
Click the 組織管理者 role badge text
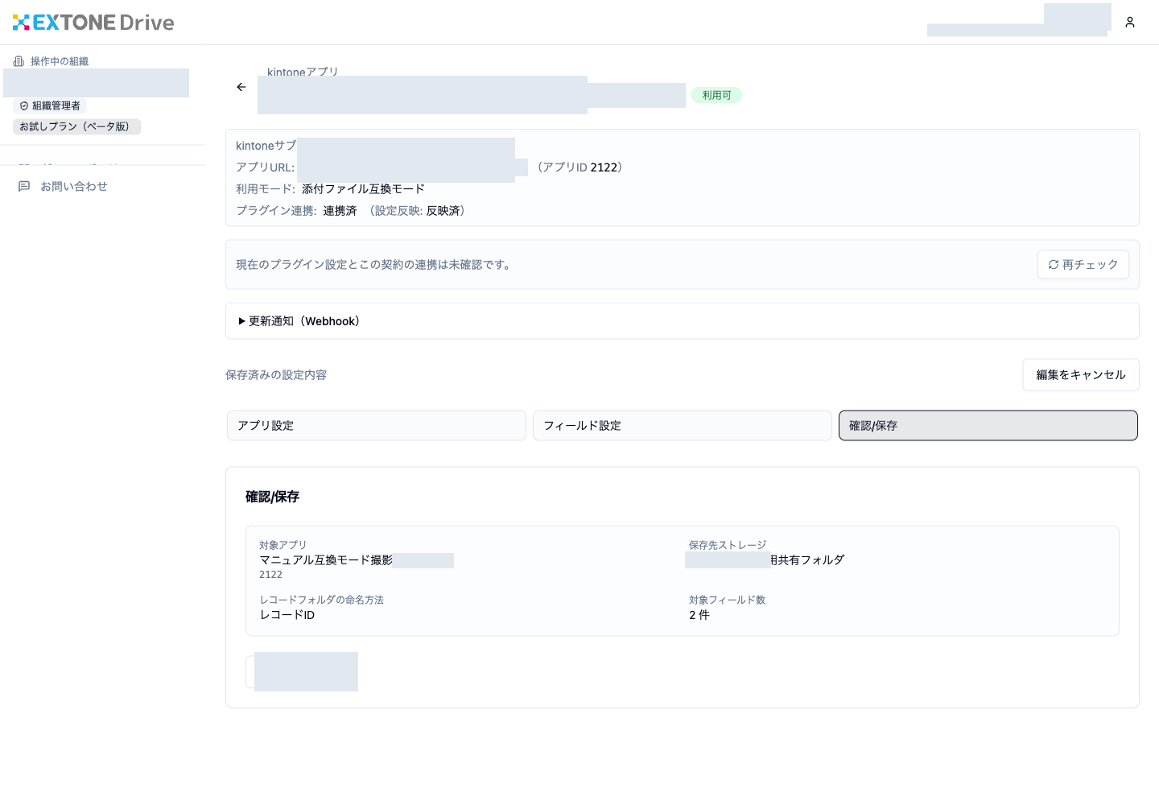point(56,106)
